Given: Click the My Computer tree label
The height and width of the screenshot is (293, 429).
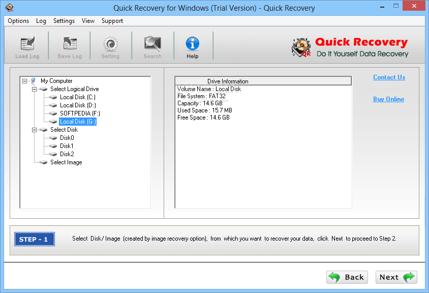Looking at the screenshot, I should point(56,81).
